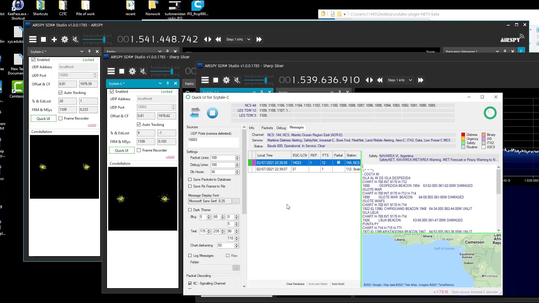Close Scytale-C panel in first Sharp Slicer

[x=175, y=83]
